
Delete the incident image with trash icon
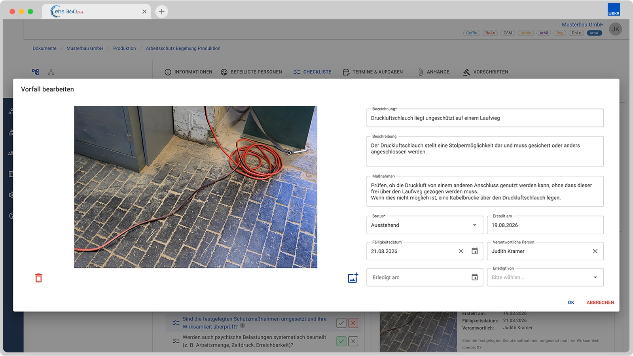tap(38, 278)
